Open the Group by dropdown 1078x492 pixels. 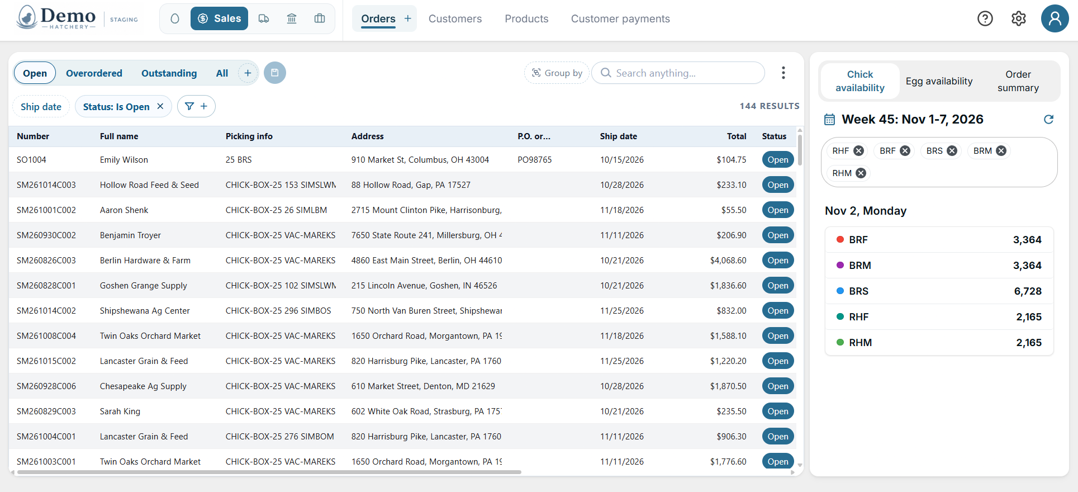coord(557,73)
